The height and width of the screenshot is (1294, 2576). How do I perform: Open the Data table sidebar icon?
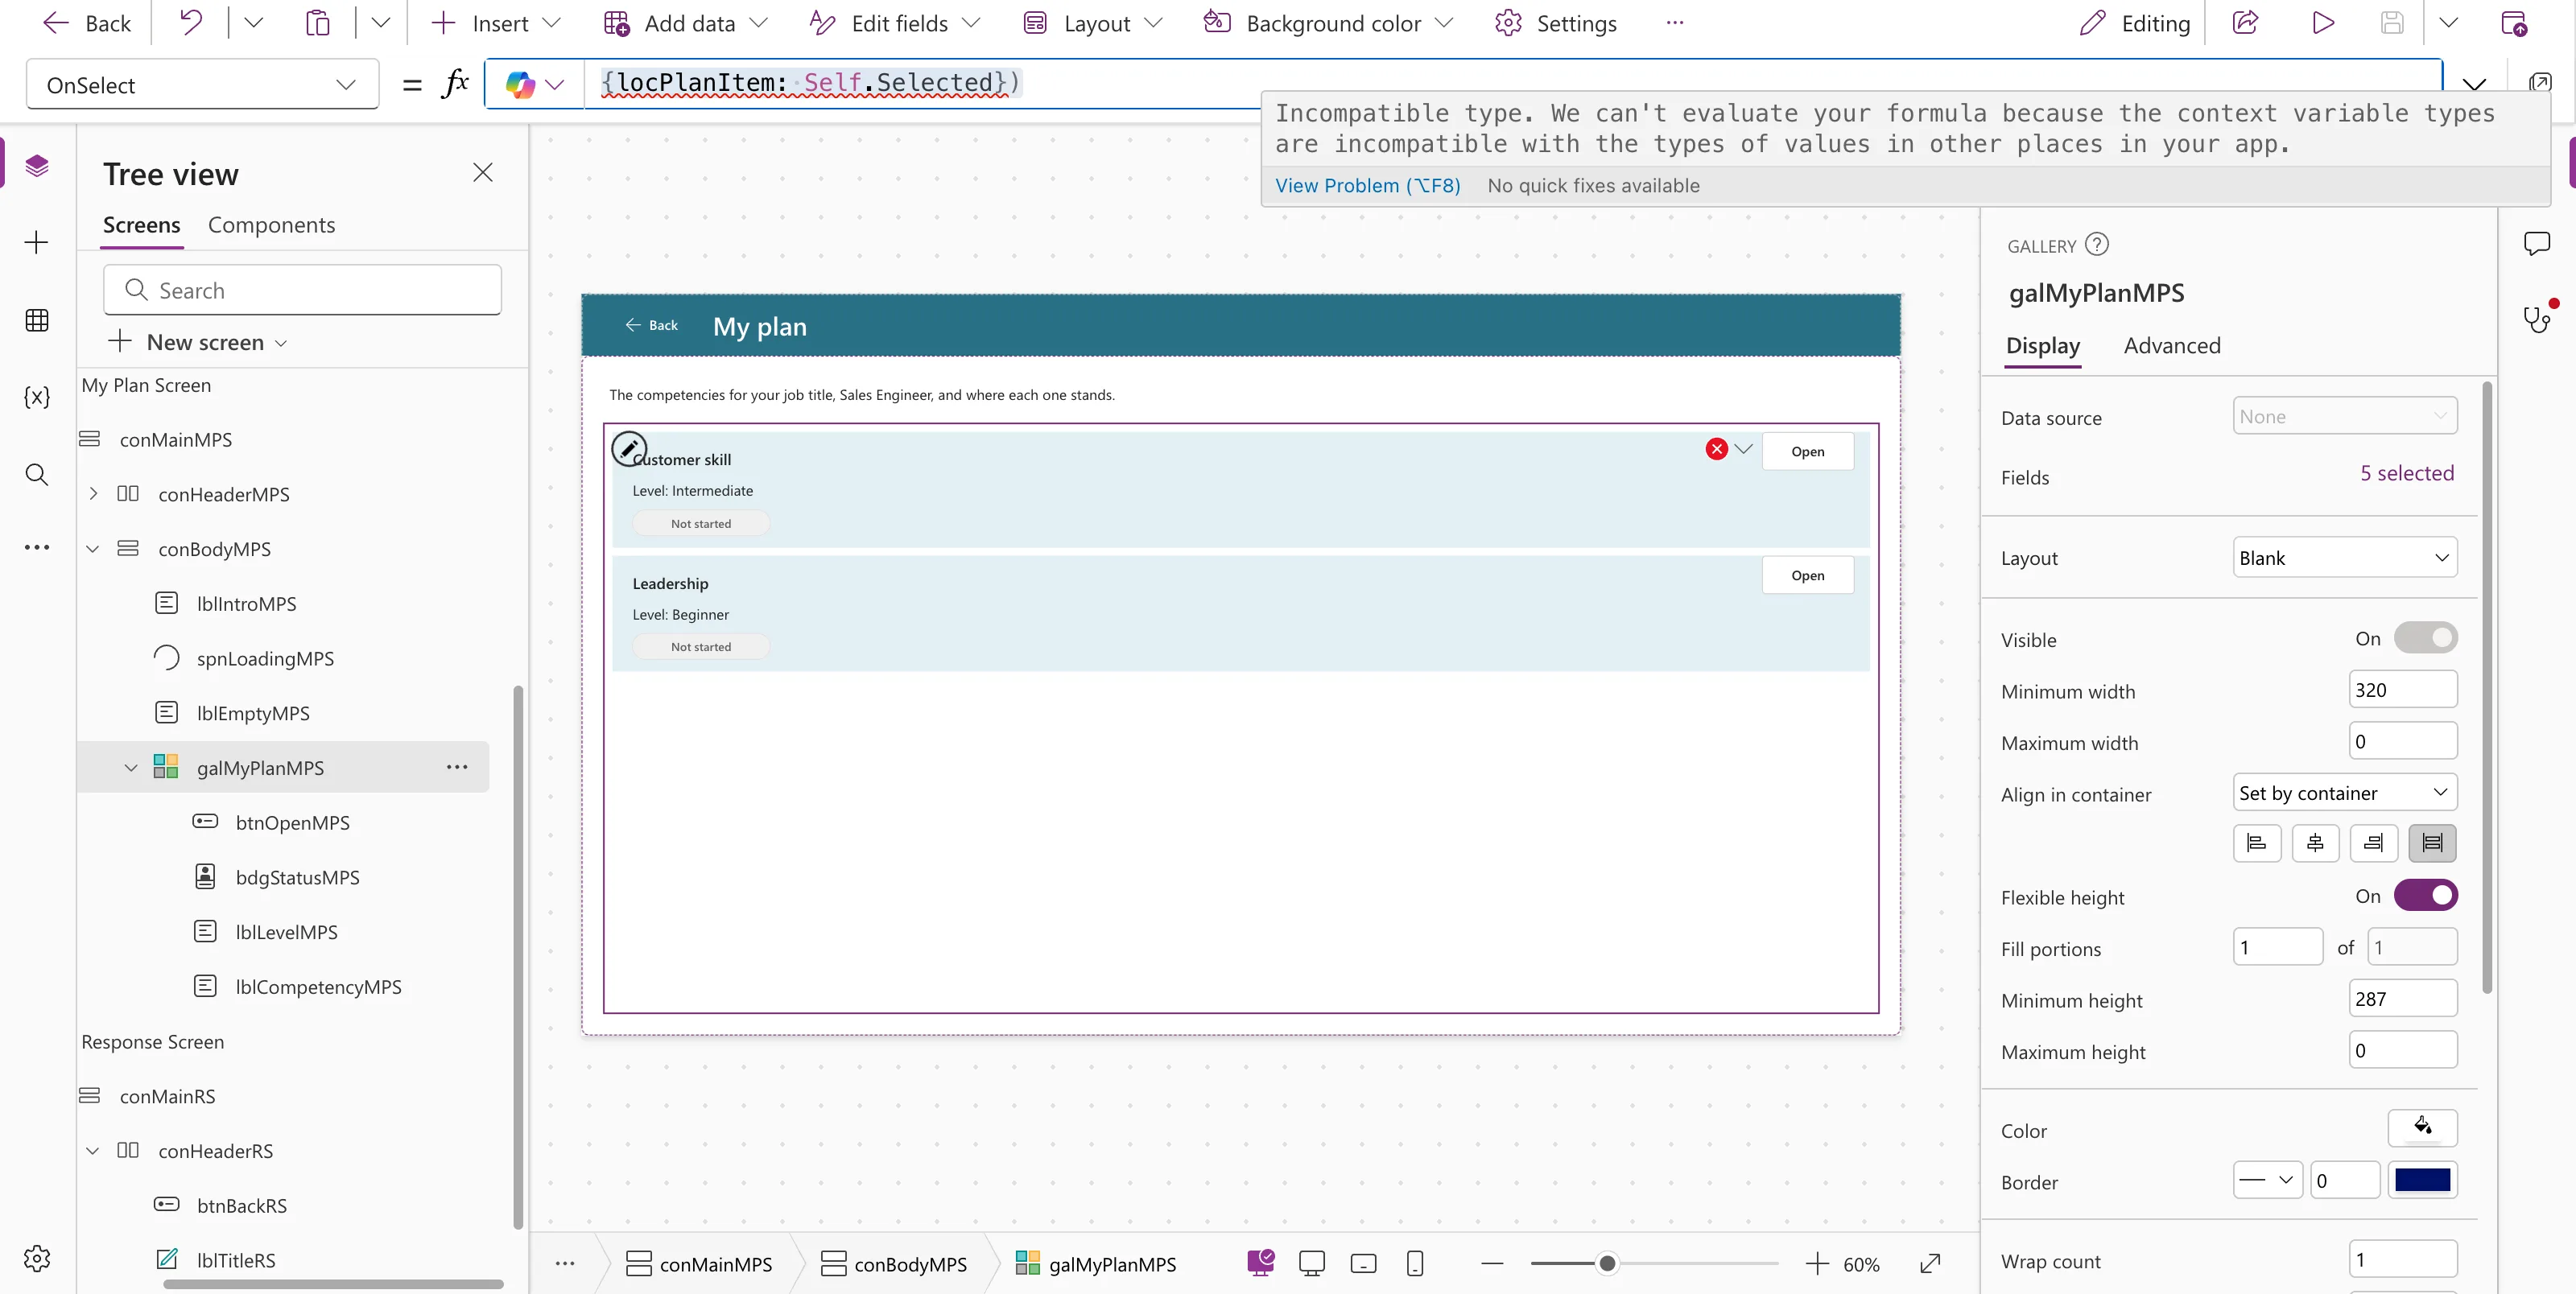37,320
